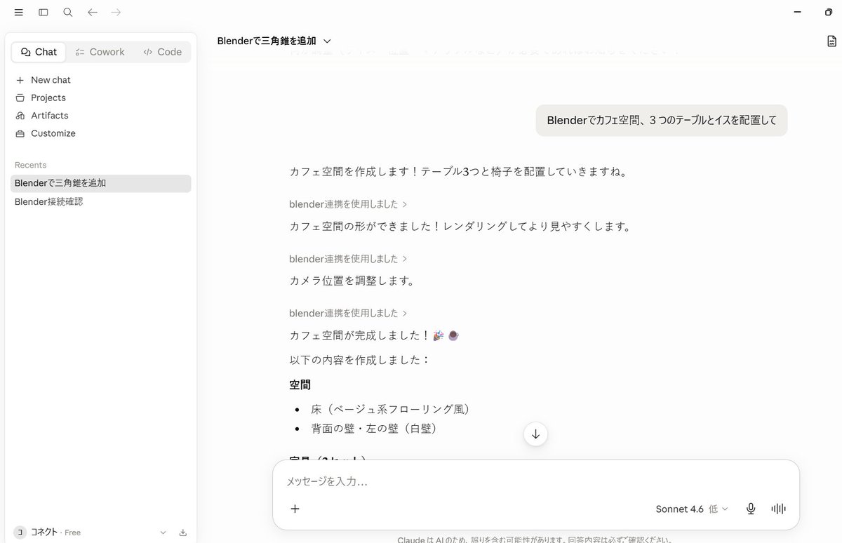
Task: Go back with left arrow
Action: [93, 13]
